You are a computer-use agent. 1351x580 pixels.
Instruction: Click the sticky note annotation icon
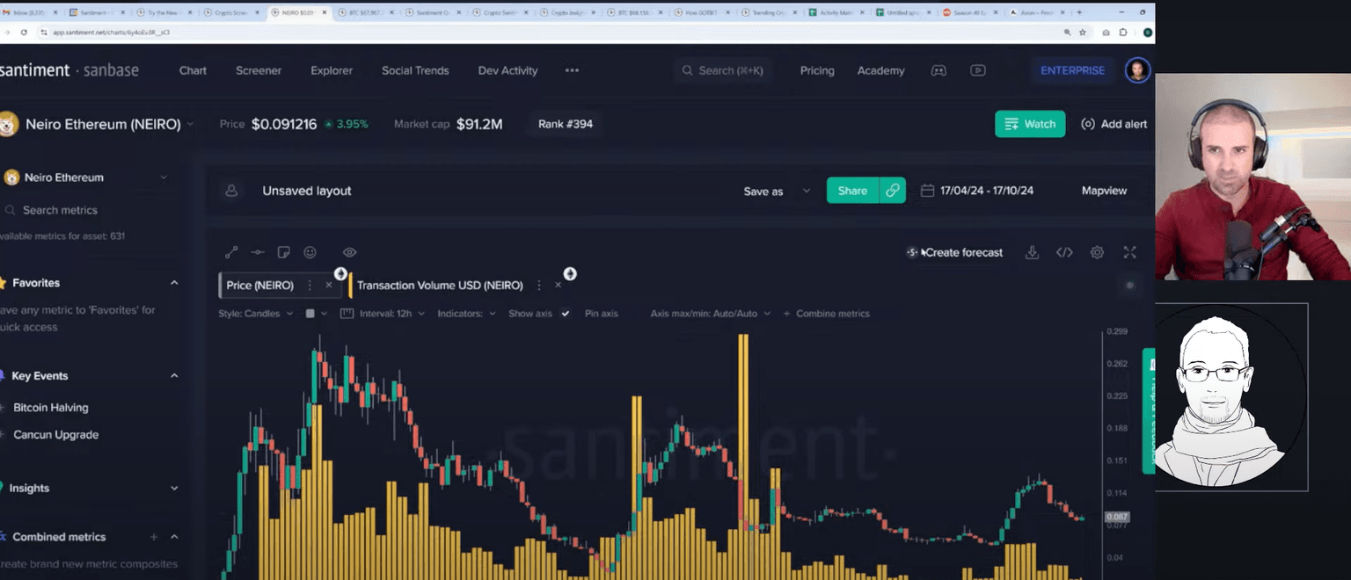pos(283,252)
